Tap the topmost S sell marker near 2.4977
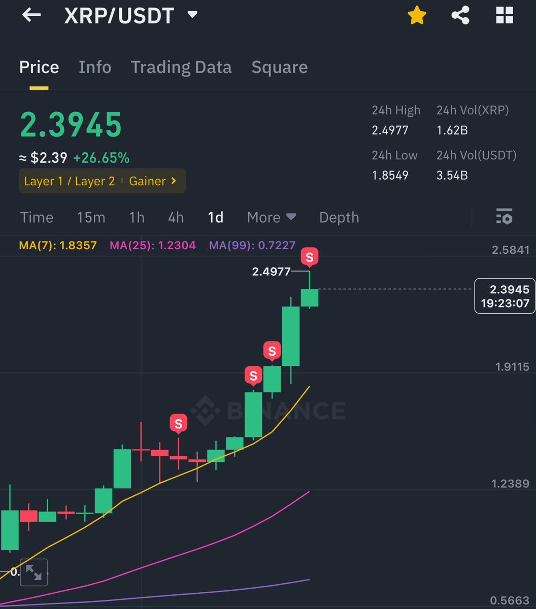 click(x=310, y=256)
